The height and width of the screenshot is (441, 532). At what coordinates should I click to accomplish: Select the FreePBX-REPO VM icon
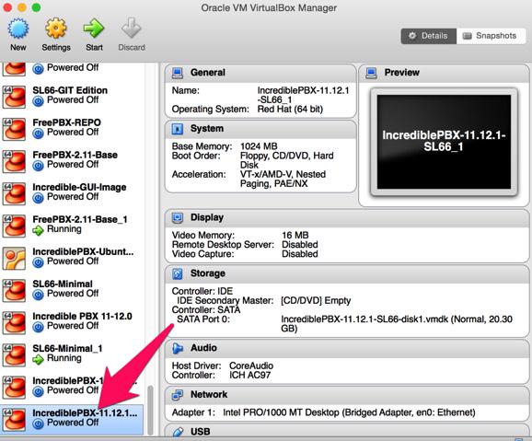pos(14,129)
